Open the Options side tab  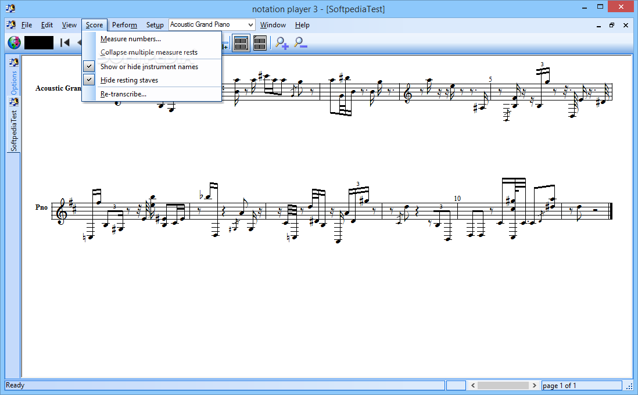14,76
